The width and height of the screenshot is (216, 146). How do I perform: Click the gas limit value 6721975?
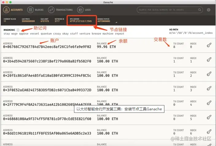tap(45, 21)
